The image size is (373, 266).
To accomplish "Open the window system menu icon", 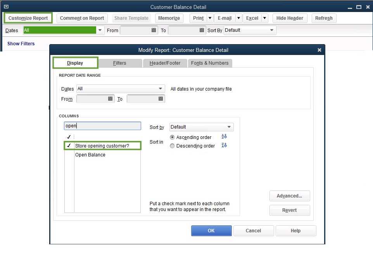I will pos(6,7).
